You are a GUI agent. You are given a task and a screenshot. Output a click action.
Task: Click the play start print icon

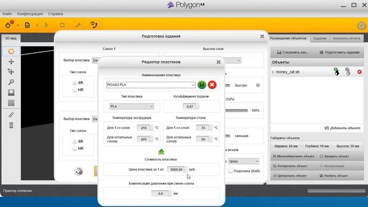[x=47, y=25]
